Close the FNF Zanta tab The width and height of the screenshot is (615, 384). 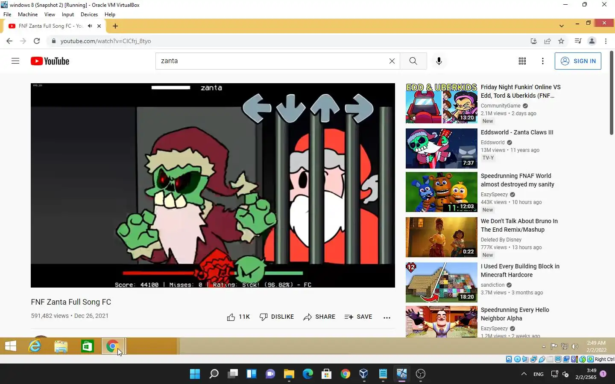pos(99,26)
